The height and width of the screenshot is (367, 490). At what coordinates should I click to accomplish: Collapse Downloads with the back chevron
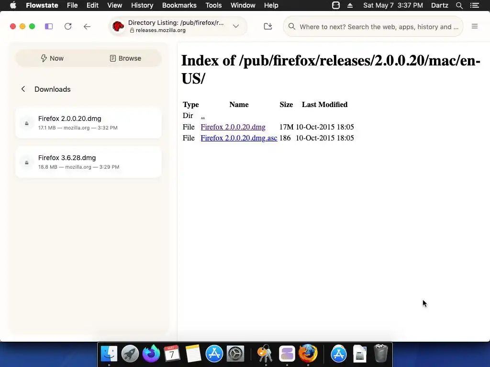coord(23,89)
